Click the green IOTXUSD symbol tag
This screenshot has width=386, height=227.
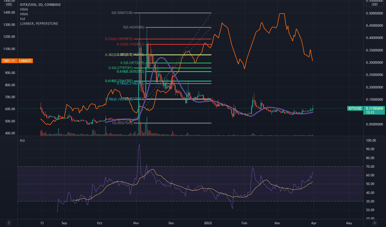tap(355, 108)
